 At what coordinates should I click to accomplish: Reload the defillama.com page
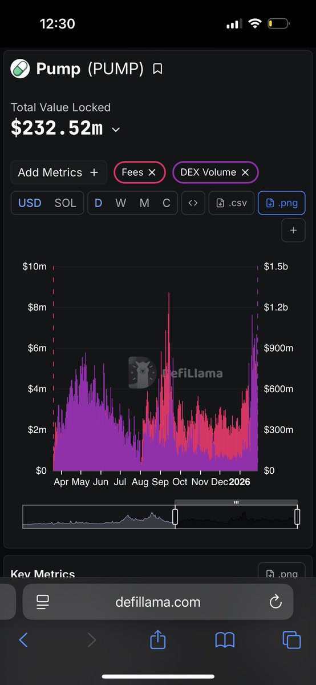[x=276, y=602]
